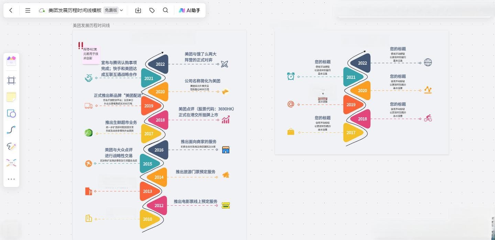Select the 2016 marker in the timeline
The width and height of the screenshot is (495, 240).
point(158,150)
